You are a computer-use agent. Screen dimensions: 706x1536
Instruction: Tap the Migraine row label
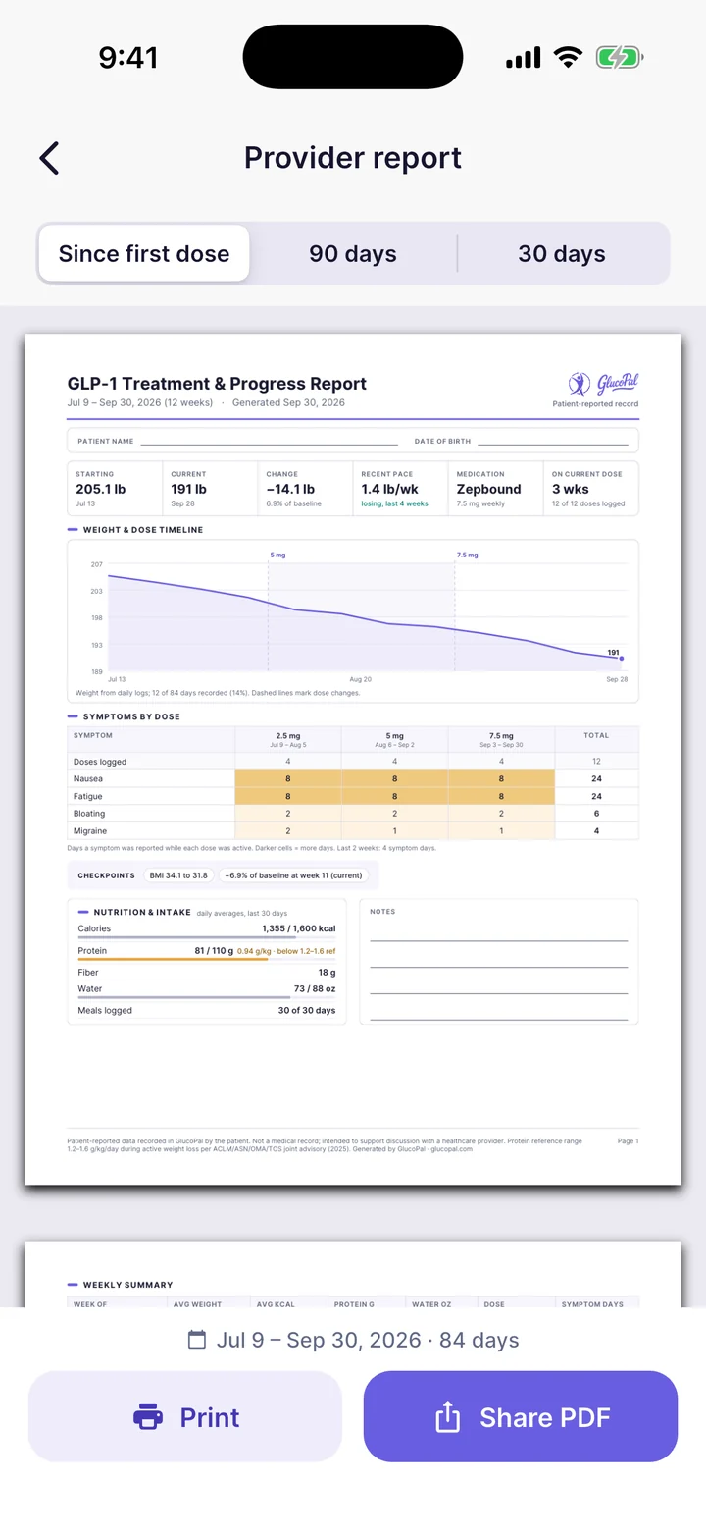pos(89,831)
